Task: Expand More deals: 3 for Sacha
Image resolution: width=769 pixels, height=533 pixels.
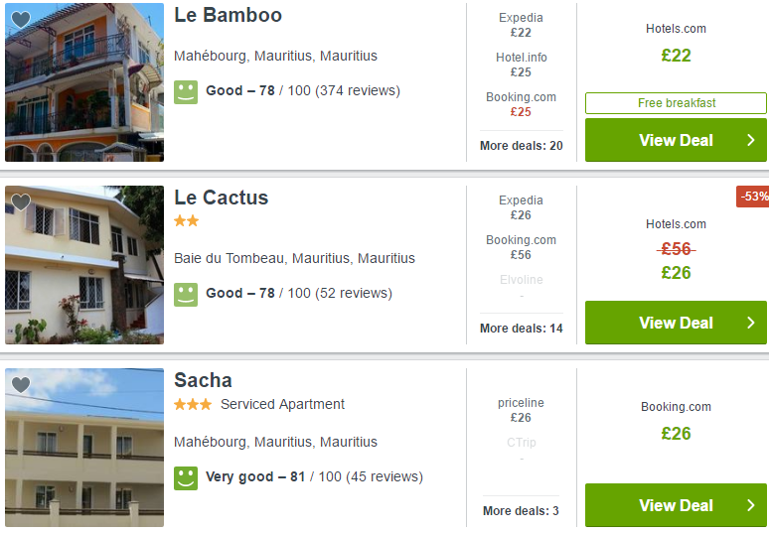Action: click(521, 511)
